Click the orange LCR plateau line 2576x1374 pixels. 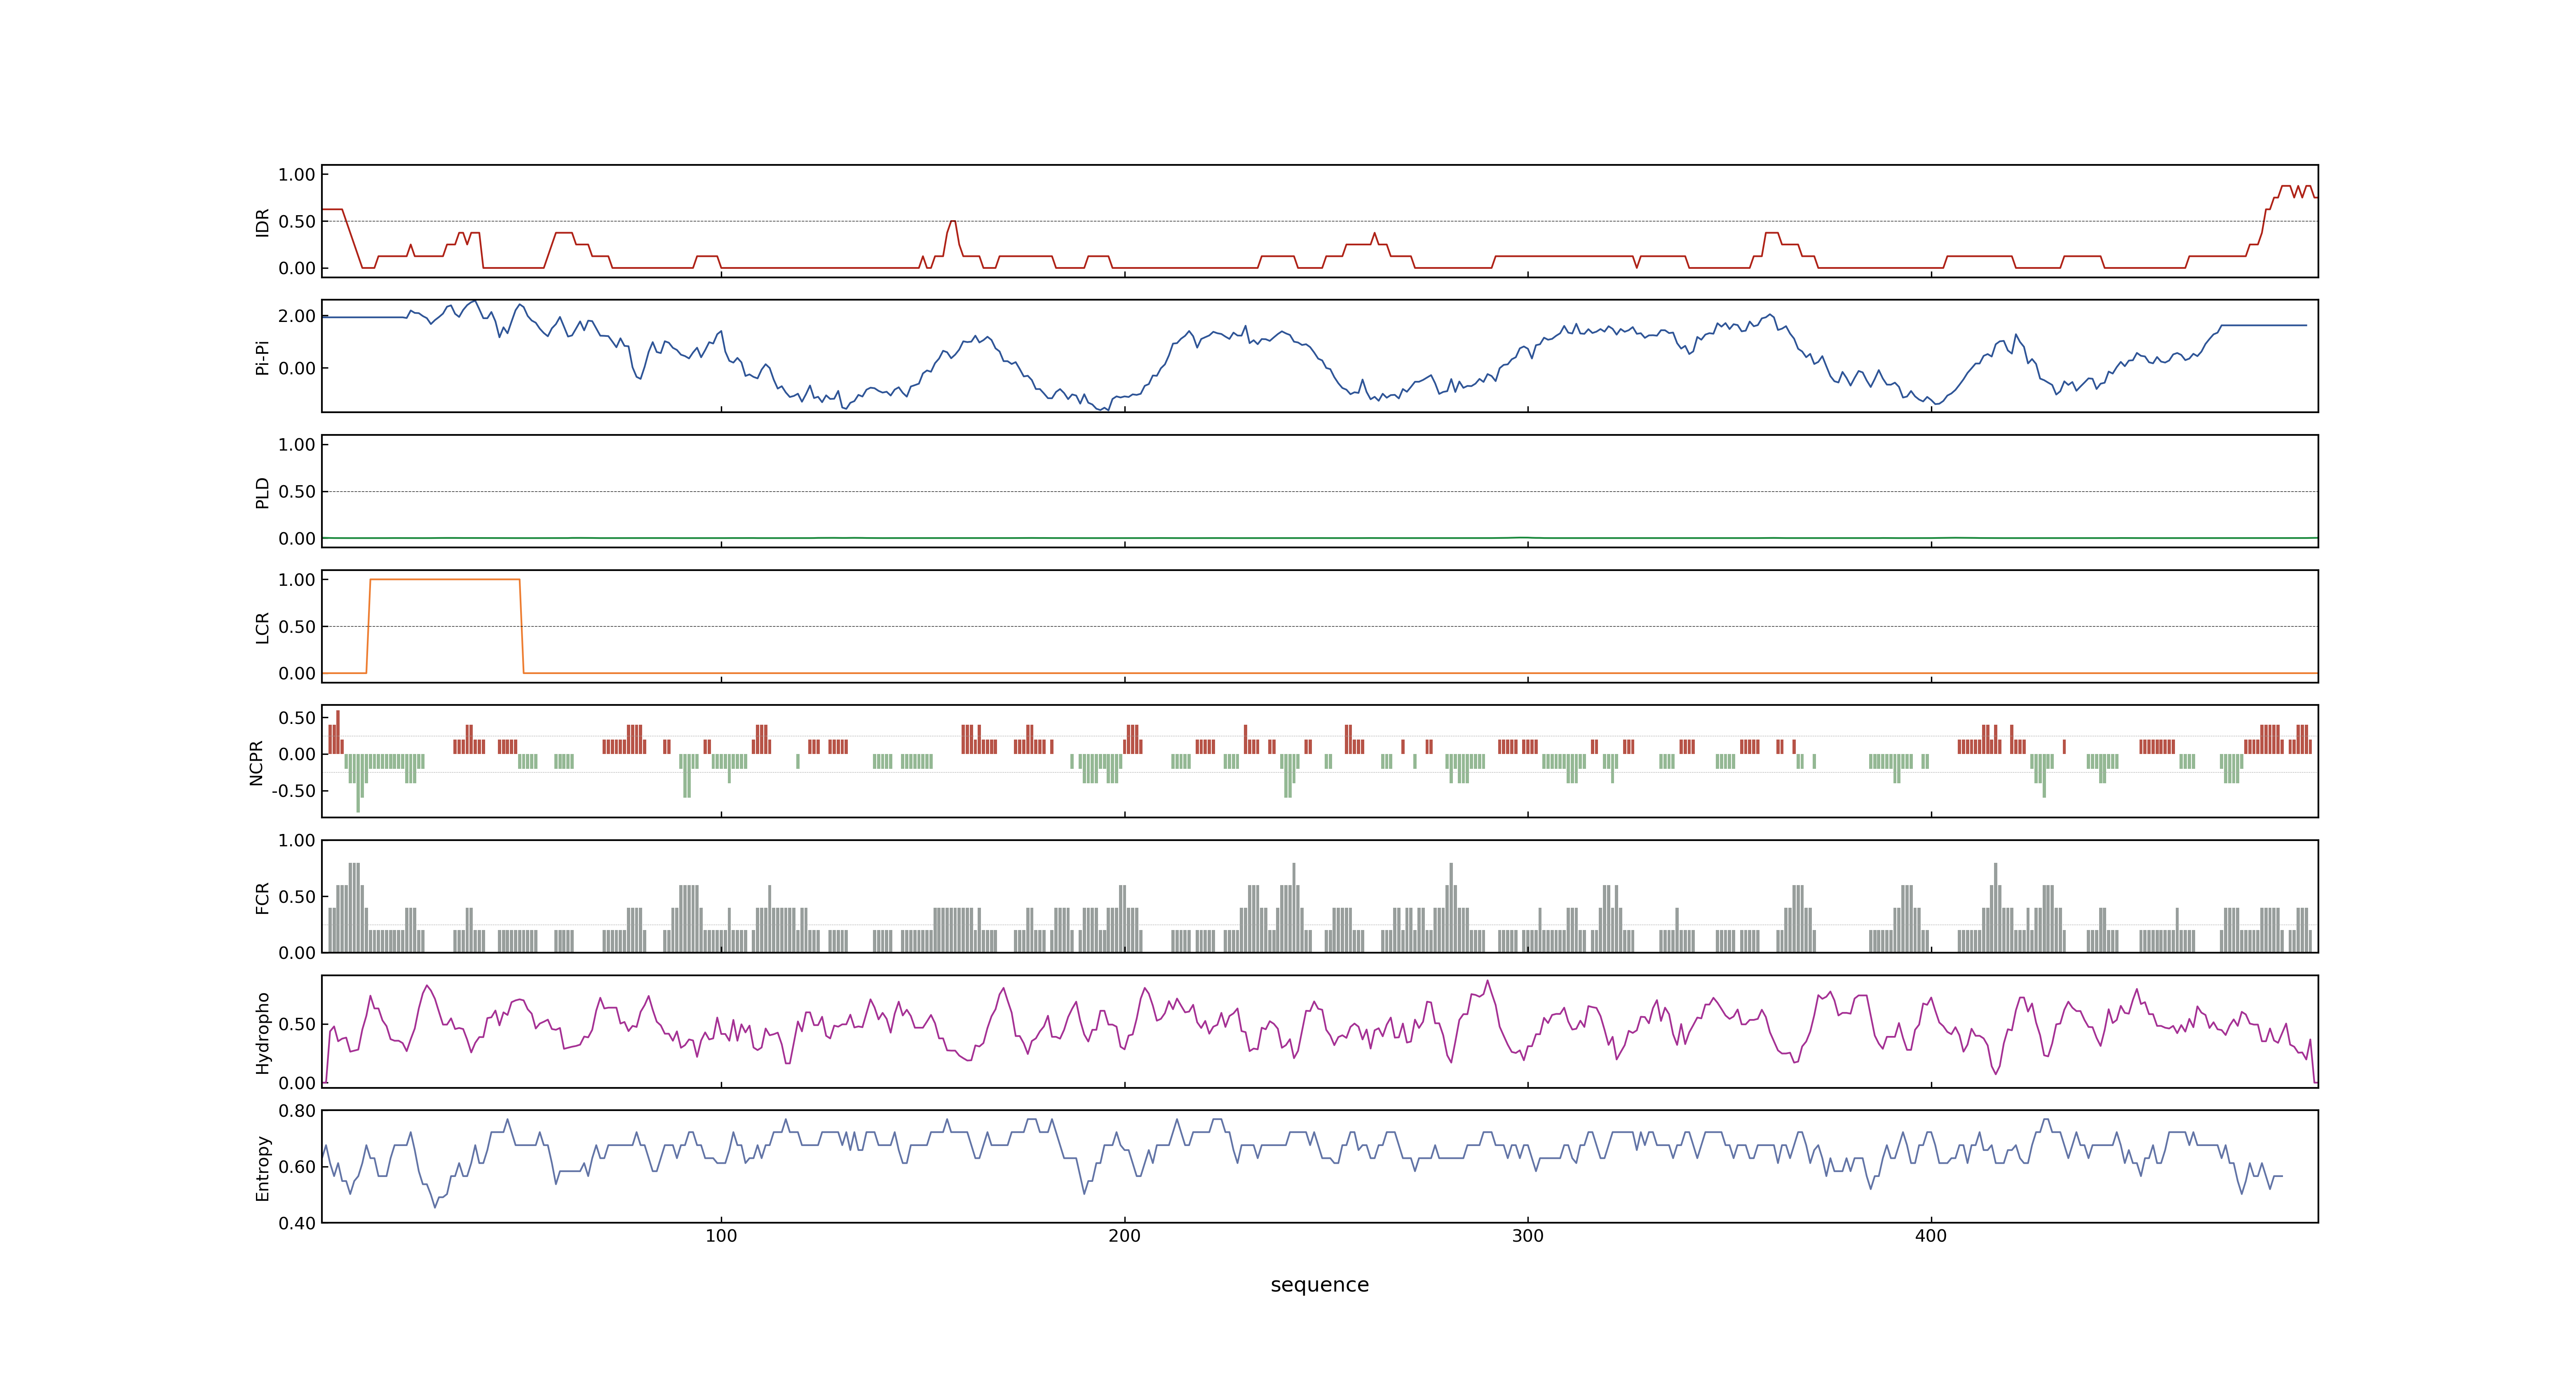point(445,579)
